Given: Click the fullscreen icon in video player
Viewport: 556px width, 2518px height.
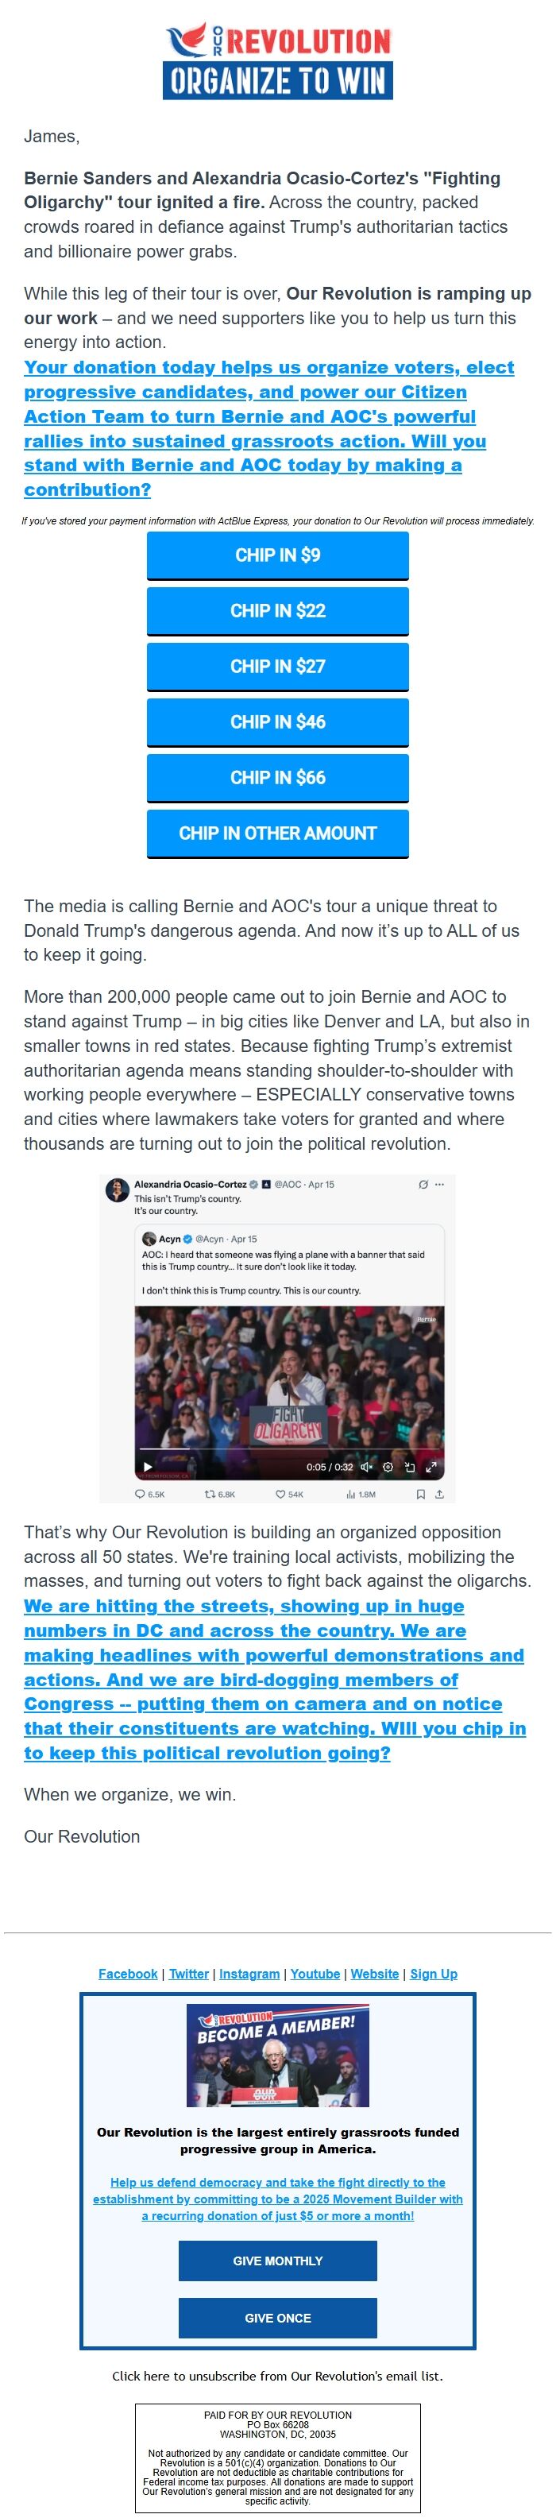Looking at the screenshot, I should pyautogui.click(x=431, y=1466).
